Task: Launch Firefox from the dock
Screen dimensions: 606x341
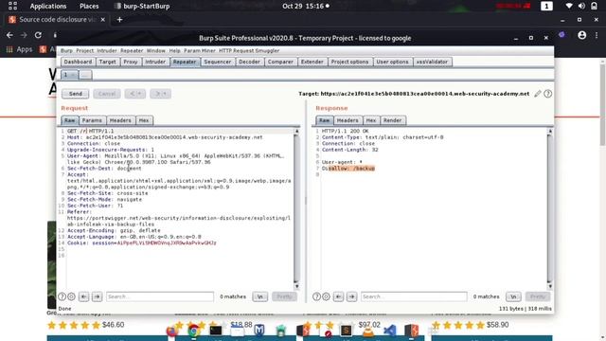Action: [x=172, y=331]
